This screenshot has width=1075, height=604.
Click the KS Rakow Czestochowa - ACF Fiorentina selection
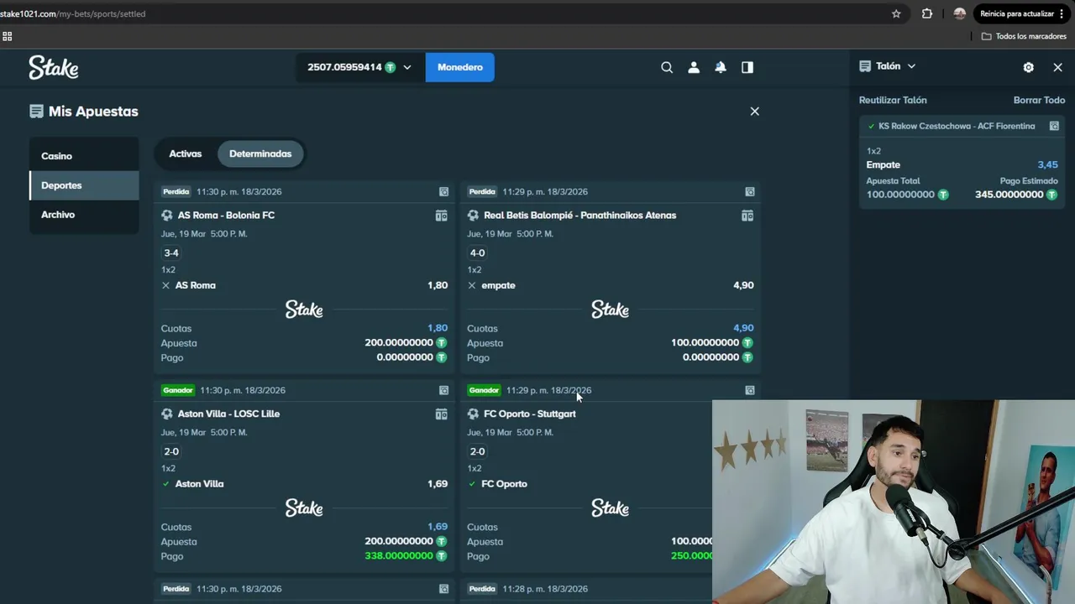(957, 126)
